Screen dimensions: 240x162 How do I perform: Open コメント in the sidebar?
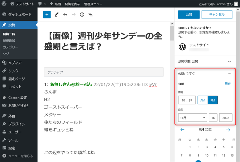pyautogui.click(x=19, y=87)
